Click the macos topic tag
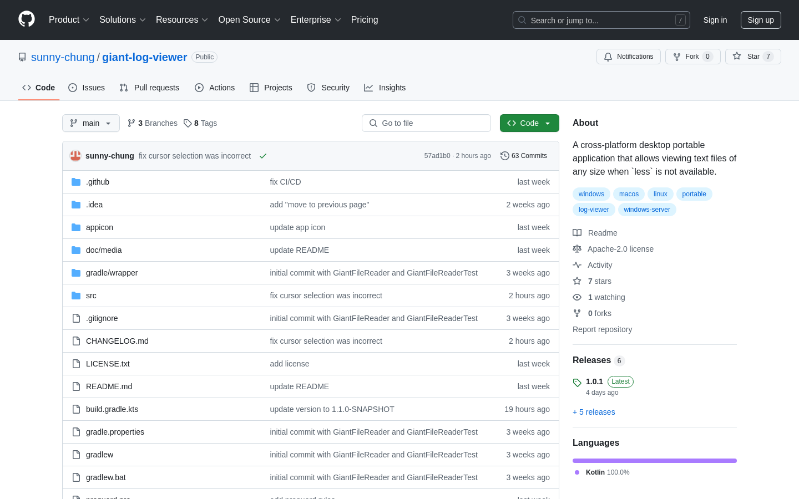 [x=629, y=194]
